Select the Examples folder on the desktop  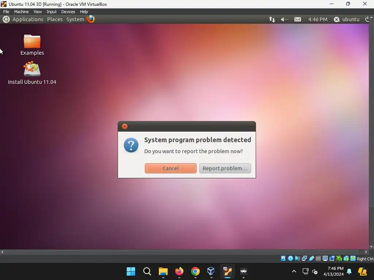click(x=32, y=45)
